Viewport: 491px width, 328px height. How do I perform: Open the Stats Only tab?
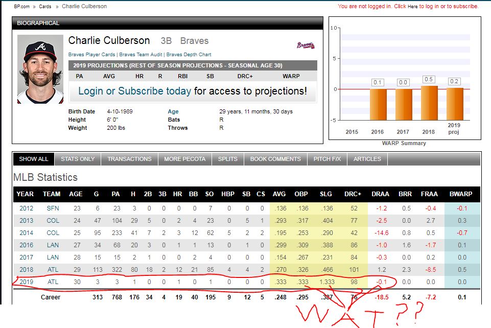78,159
